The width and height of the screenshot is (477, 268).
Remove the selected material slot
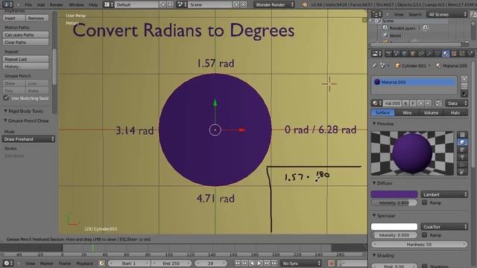point(464,86)
